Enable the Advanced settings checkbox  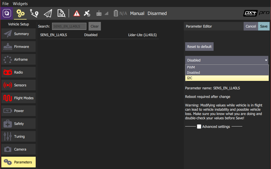(x=199, y=127)
